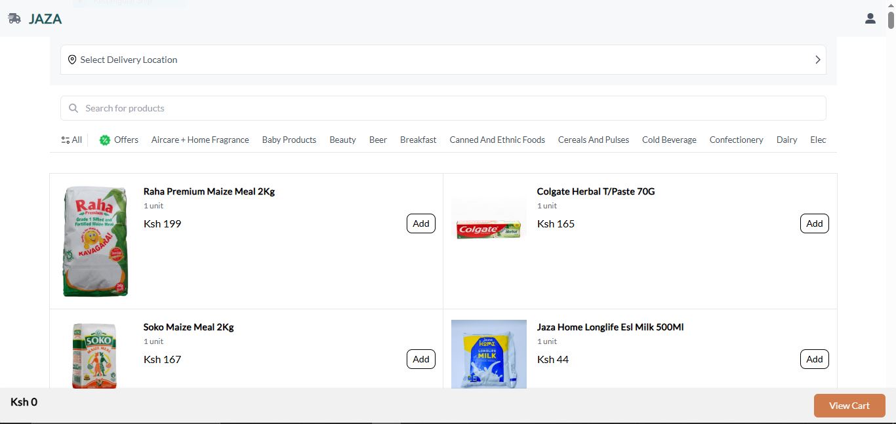Add Colgate Herbal toothpaste to cart
The width and height of the screenshot is (896, 424).
[814, 223]
